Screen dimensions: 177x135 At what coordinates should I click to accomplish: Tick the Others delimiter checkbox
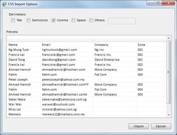[91, 20]
